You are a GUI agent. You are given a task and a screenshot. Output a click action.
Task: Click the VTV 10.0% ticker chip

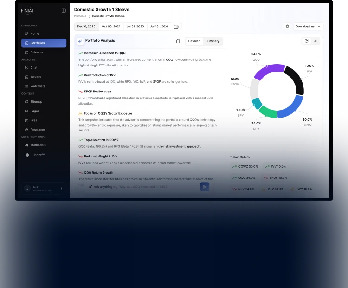272,189
